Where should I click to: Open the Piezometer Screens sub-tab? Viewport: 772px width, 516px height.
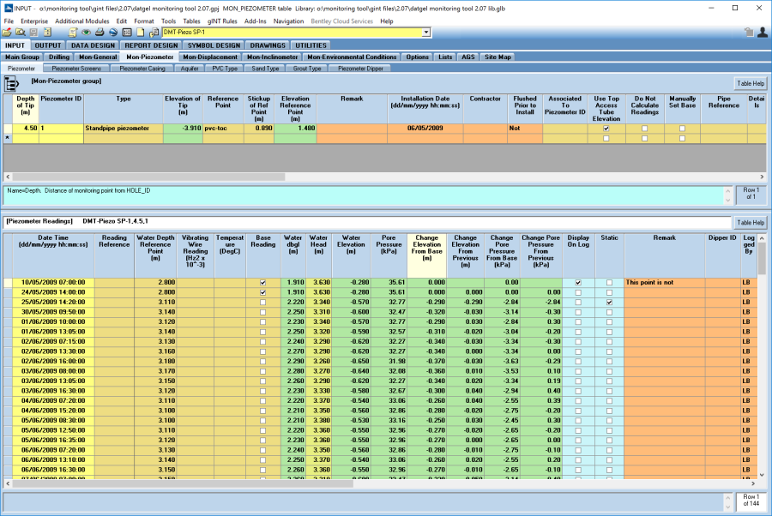(x=75, y=68)
